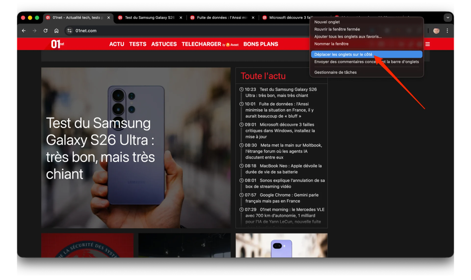
Task: Select 'Gestionnaire de tâches' menu entry
Action: (335, 72)
